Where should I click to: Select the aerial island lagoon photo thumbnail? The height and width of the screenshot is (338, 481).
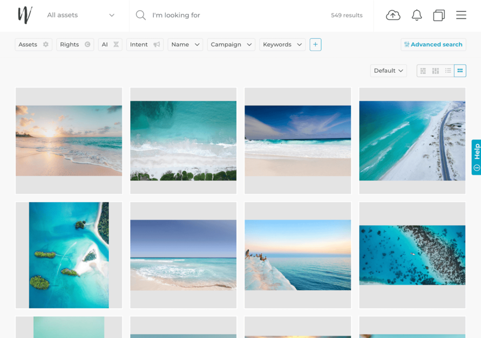(x=69, y=254)
